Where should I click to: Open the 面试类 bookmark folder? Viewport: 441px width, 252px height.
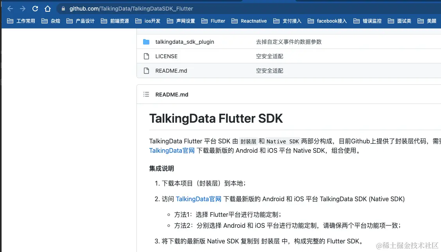[x=400, y=21]
